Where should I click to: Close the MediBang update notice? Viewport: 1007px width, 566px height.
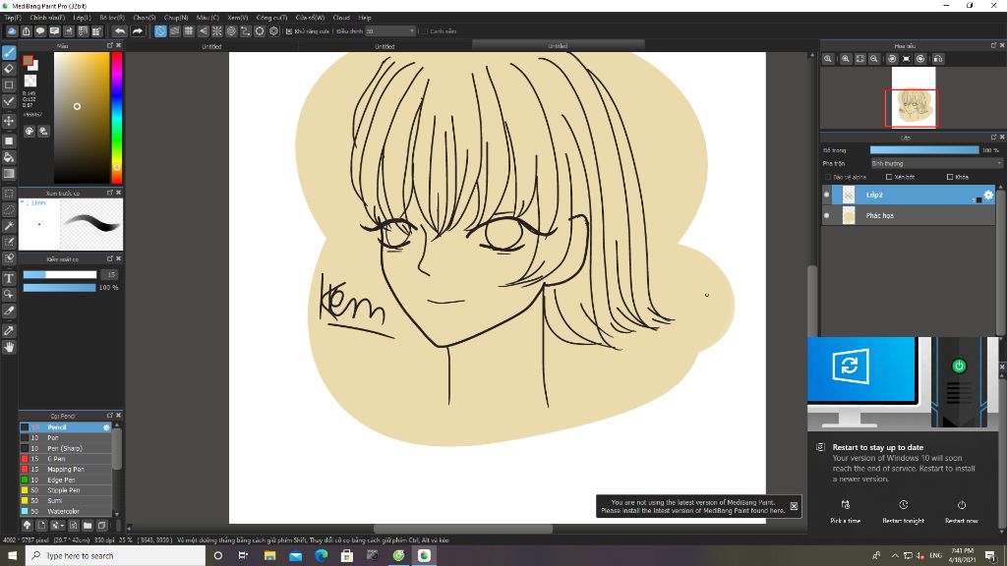tap(794, 506)
